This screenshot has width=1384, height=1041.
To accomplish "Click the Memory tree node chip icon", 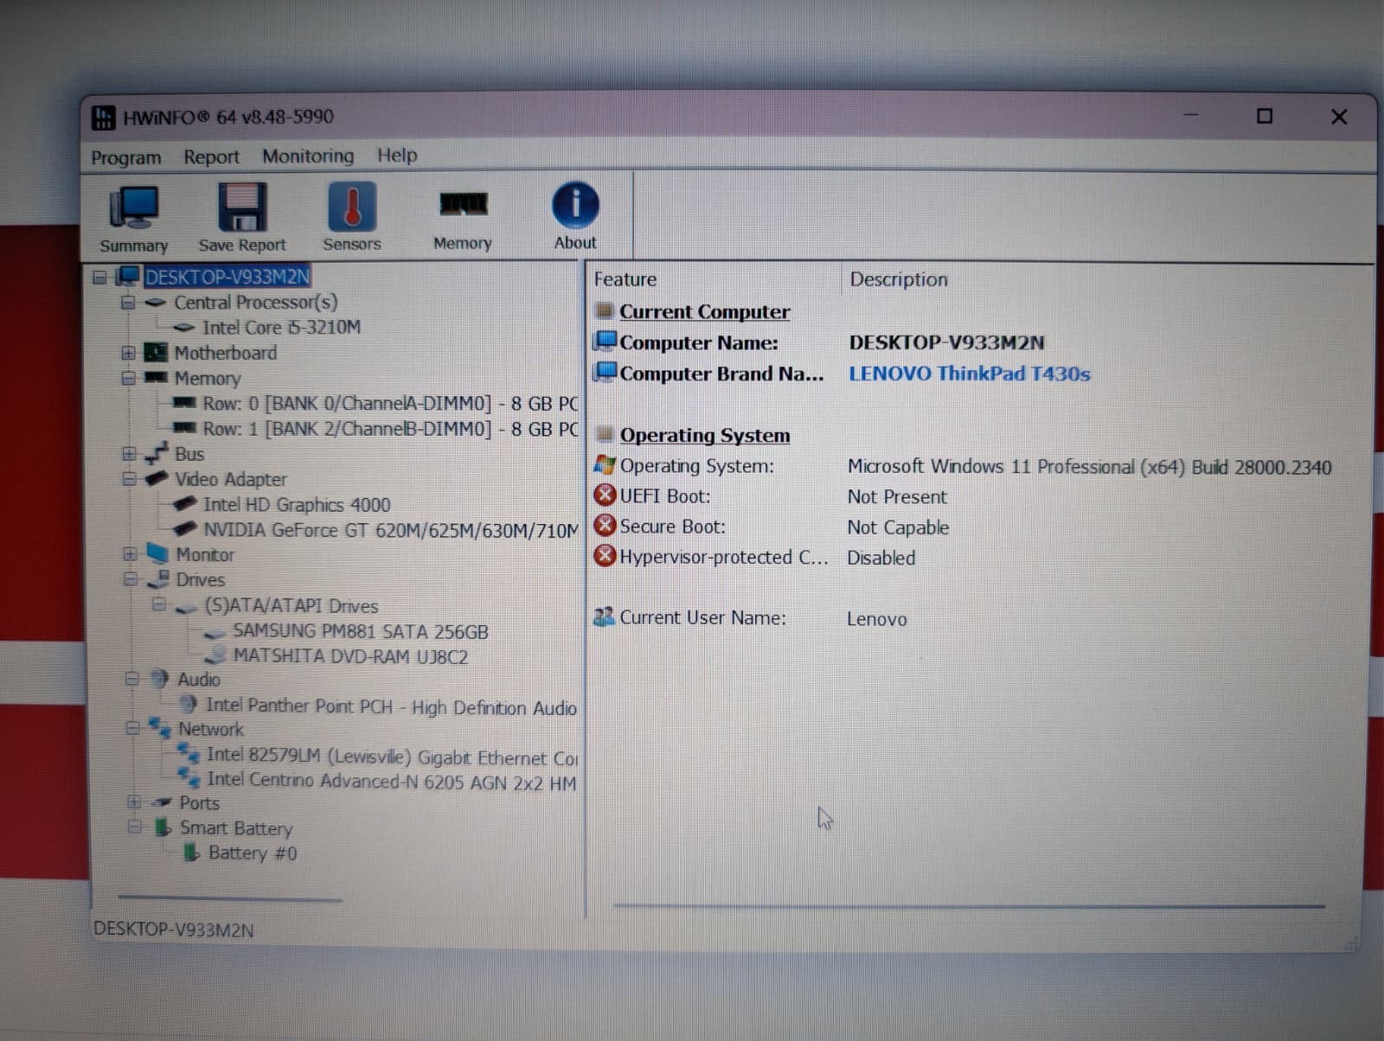I will 156,378.
